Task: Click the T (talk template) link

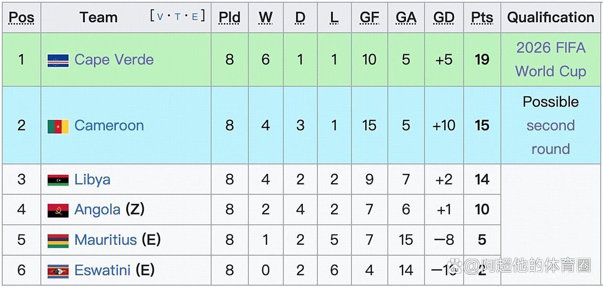Action: (x=177, y=17)
